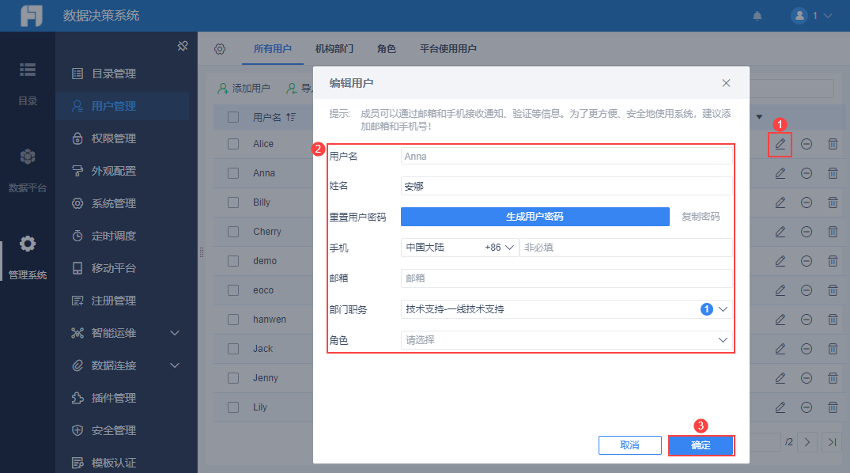Click the 复制密码 link
The width and height of the screenshot is (850, 473).
(x=701, y=217)
